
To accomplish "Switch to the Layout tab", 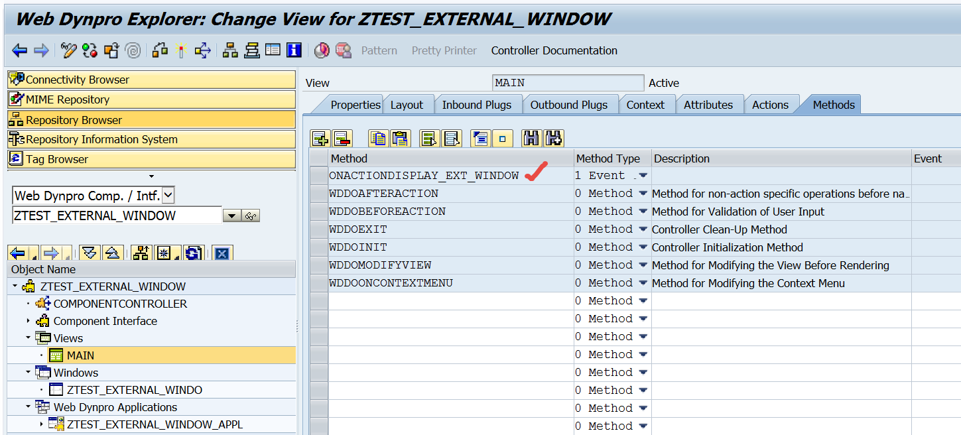I will pyautogui.click(x=407, y=105).
